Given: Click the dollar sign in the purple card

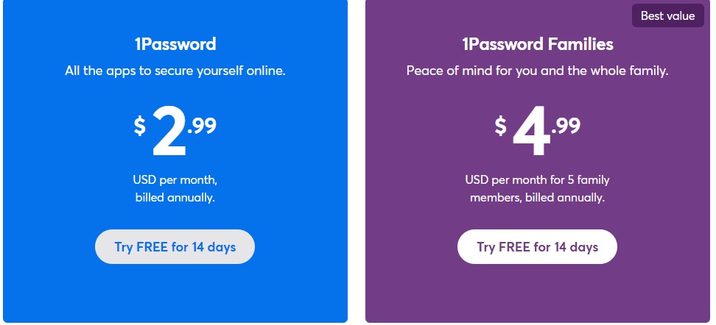Looking at the screenshot, I should pos(500,126).
